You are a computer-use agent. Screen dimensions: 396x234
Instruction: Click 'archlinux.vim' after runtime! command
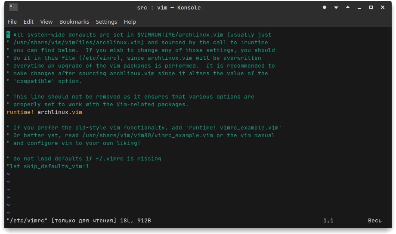(x=59, y=112)
